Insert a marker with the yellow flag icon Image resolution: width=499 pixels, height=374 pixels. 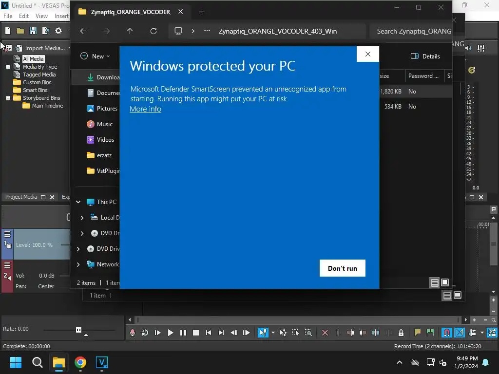click(x=418, y=333)
